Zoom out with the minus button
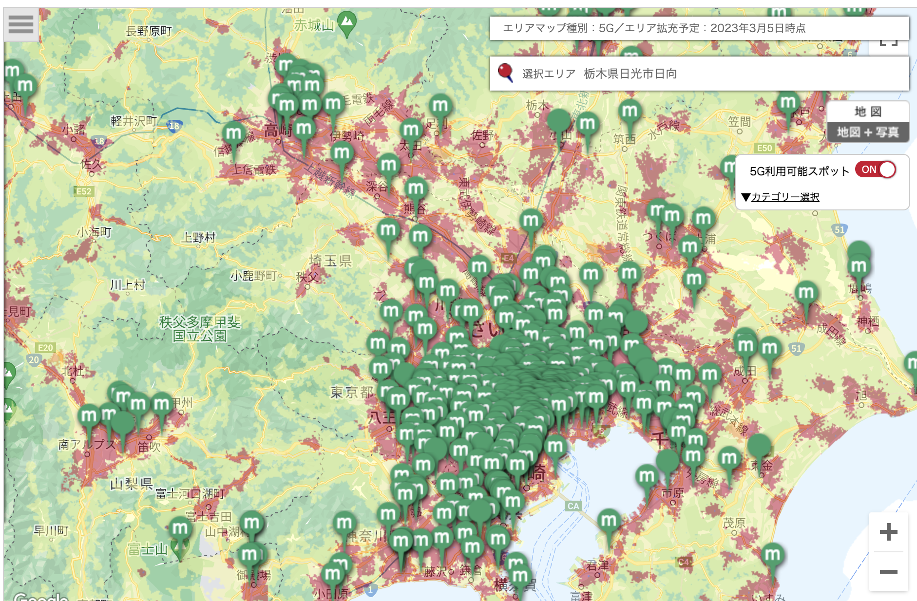Screen dimensions: 917x601 pyautogui.click(x=888, y=572)
